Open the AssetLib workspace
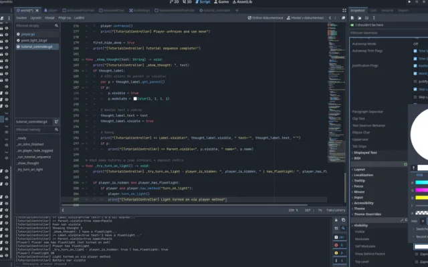Screen dimensions: 428x267 (x=242, y=1)
